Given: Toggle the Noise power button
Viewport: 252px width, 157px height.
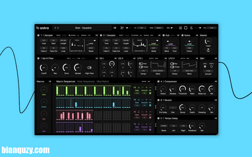Looking at the screenshot, I should (x=182, y=35).
